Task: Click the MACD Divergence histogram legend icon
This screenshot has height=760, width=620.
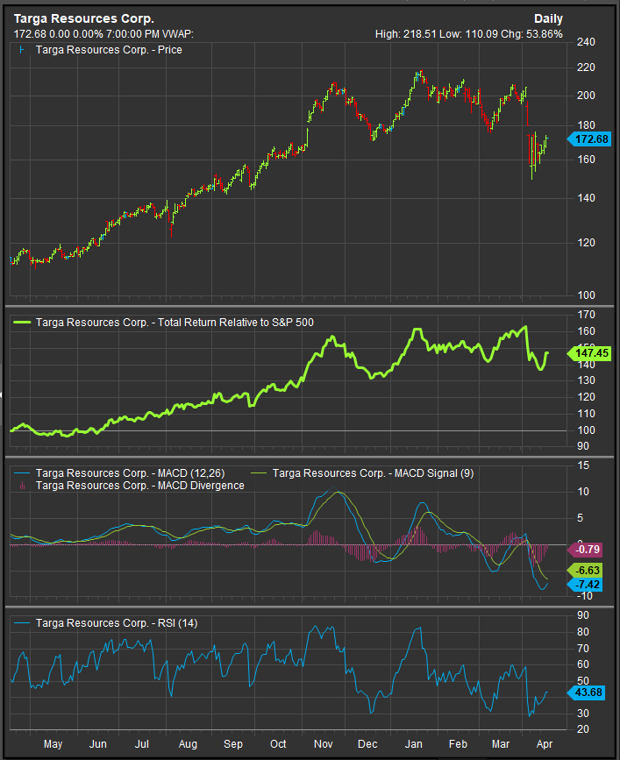Action: [x=22, y=486]
